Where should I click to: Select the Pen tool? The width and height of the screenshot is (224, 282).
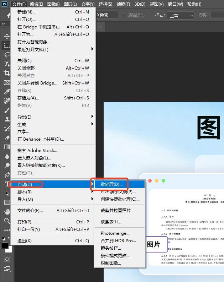(7, 175)
